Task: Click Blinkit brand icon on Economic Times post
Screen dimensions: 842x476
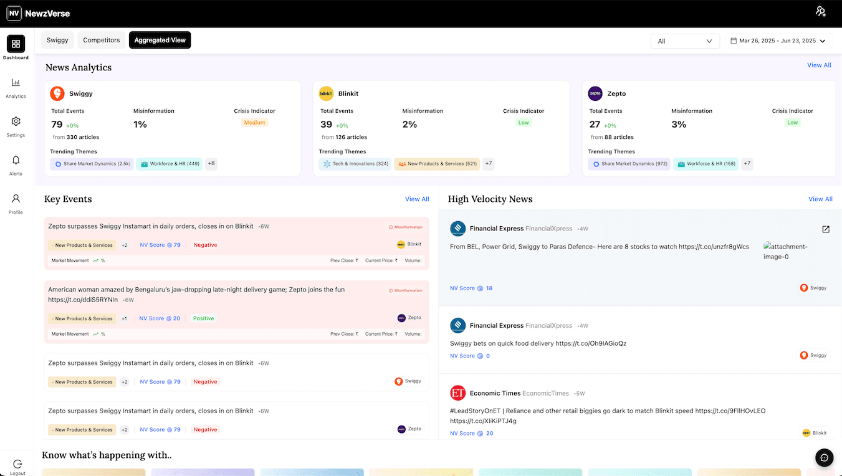Action: (806, 433)
